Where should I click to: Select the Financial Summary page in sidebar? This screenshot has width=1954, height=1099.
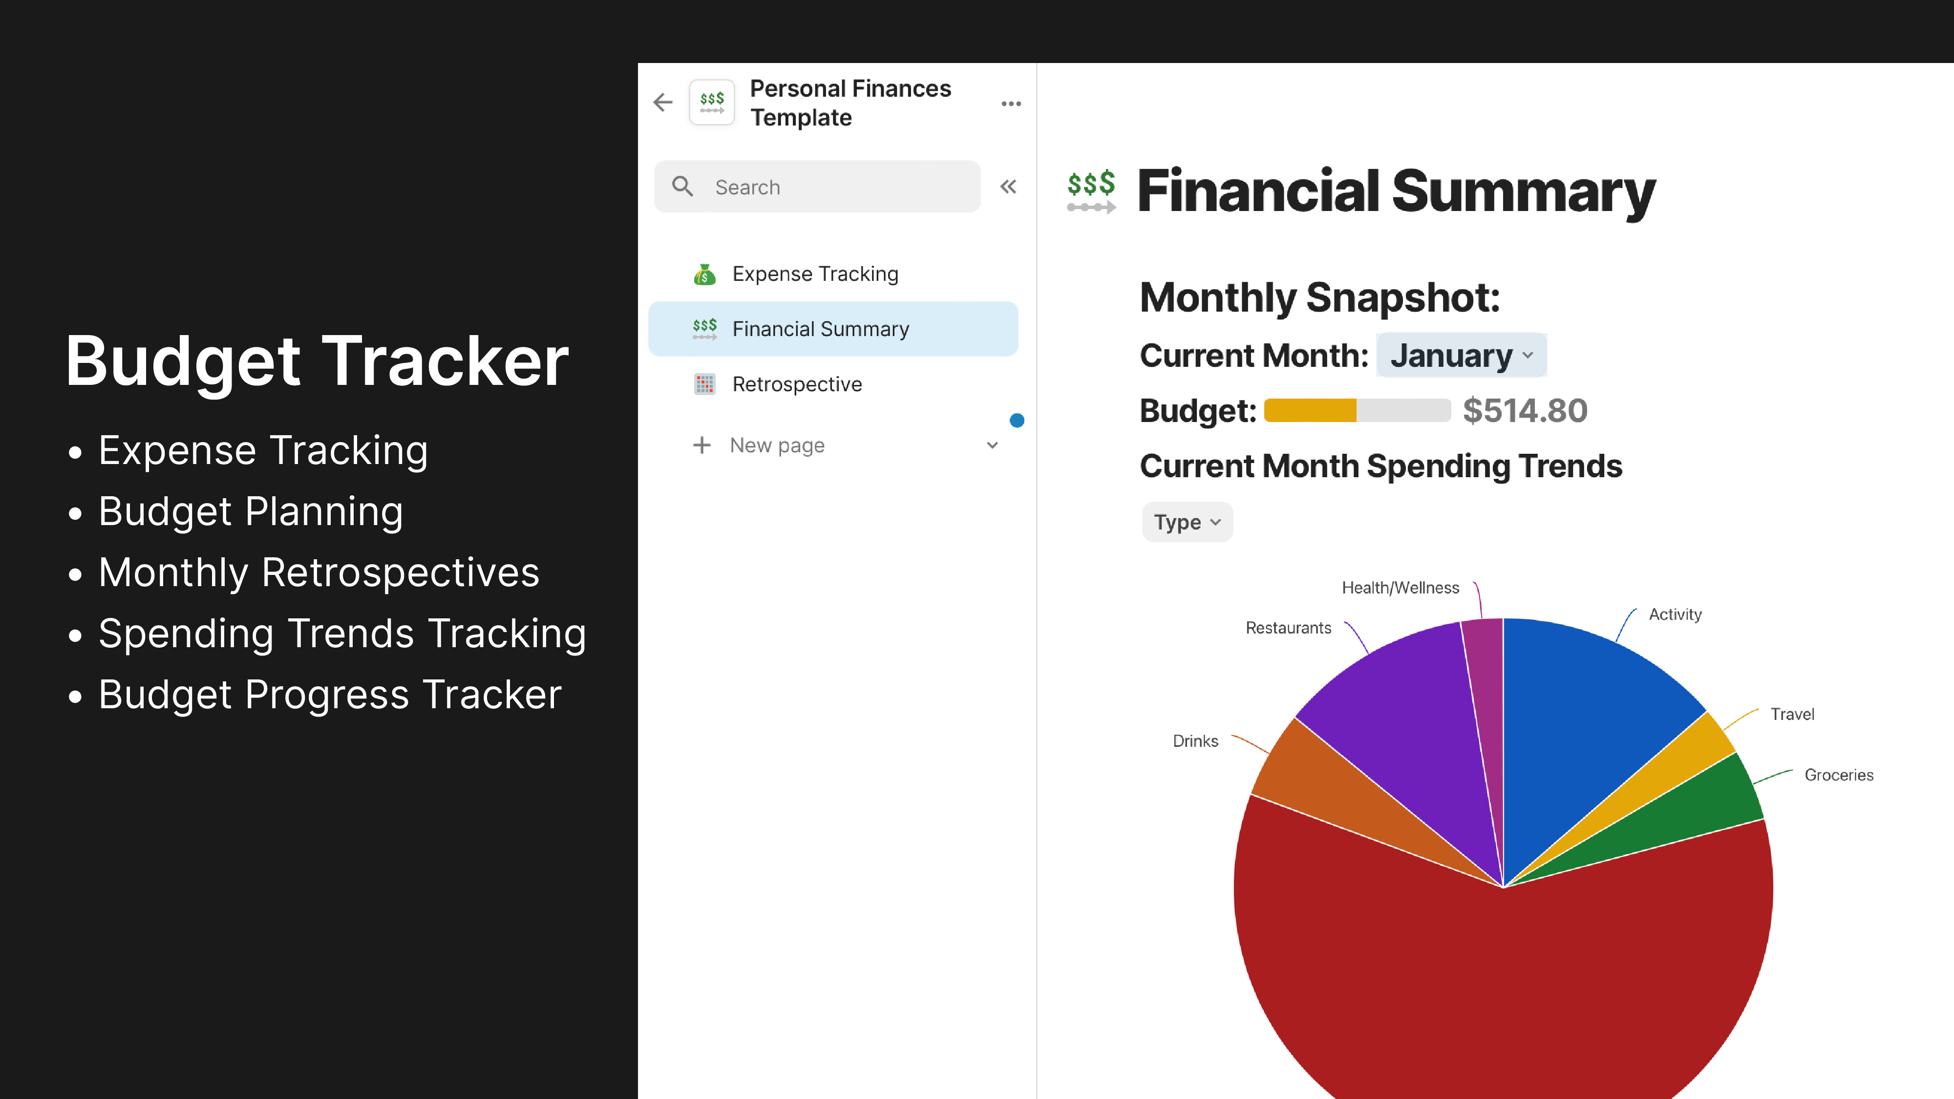[820, 328]
